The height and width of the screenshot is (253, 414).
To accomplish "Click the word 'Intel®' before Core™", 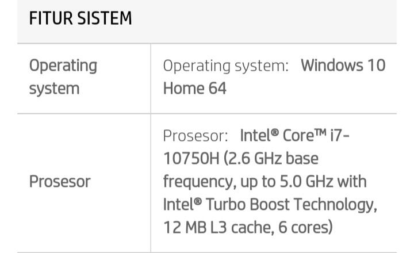I will point(259,136).
